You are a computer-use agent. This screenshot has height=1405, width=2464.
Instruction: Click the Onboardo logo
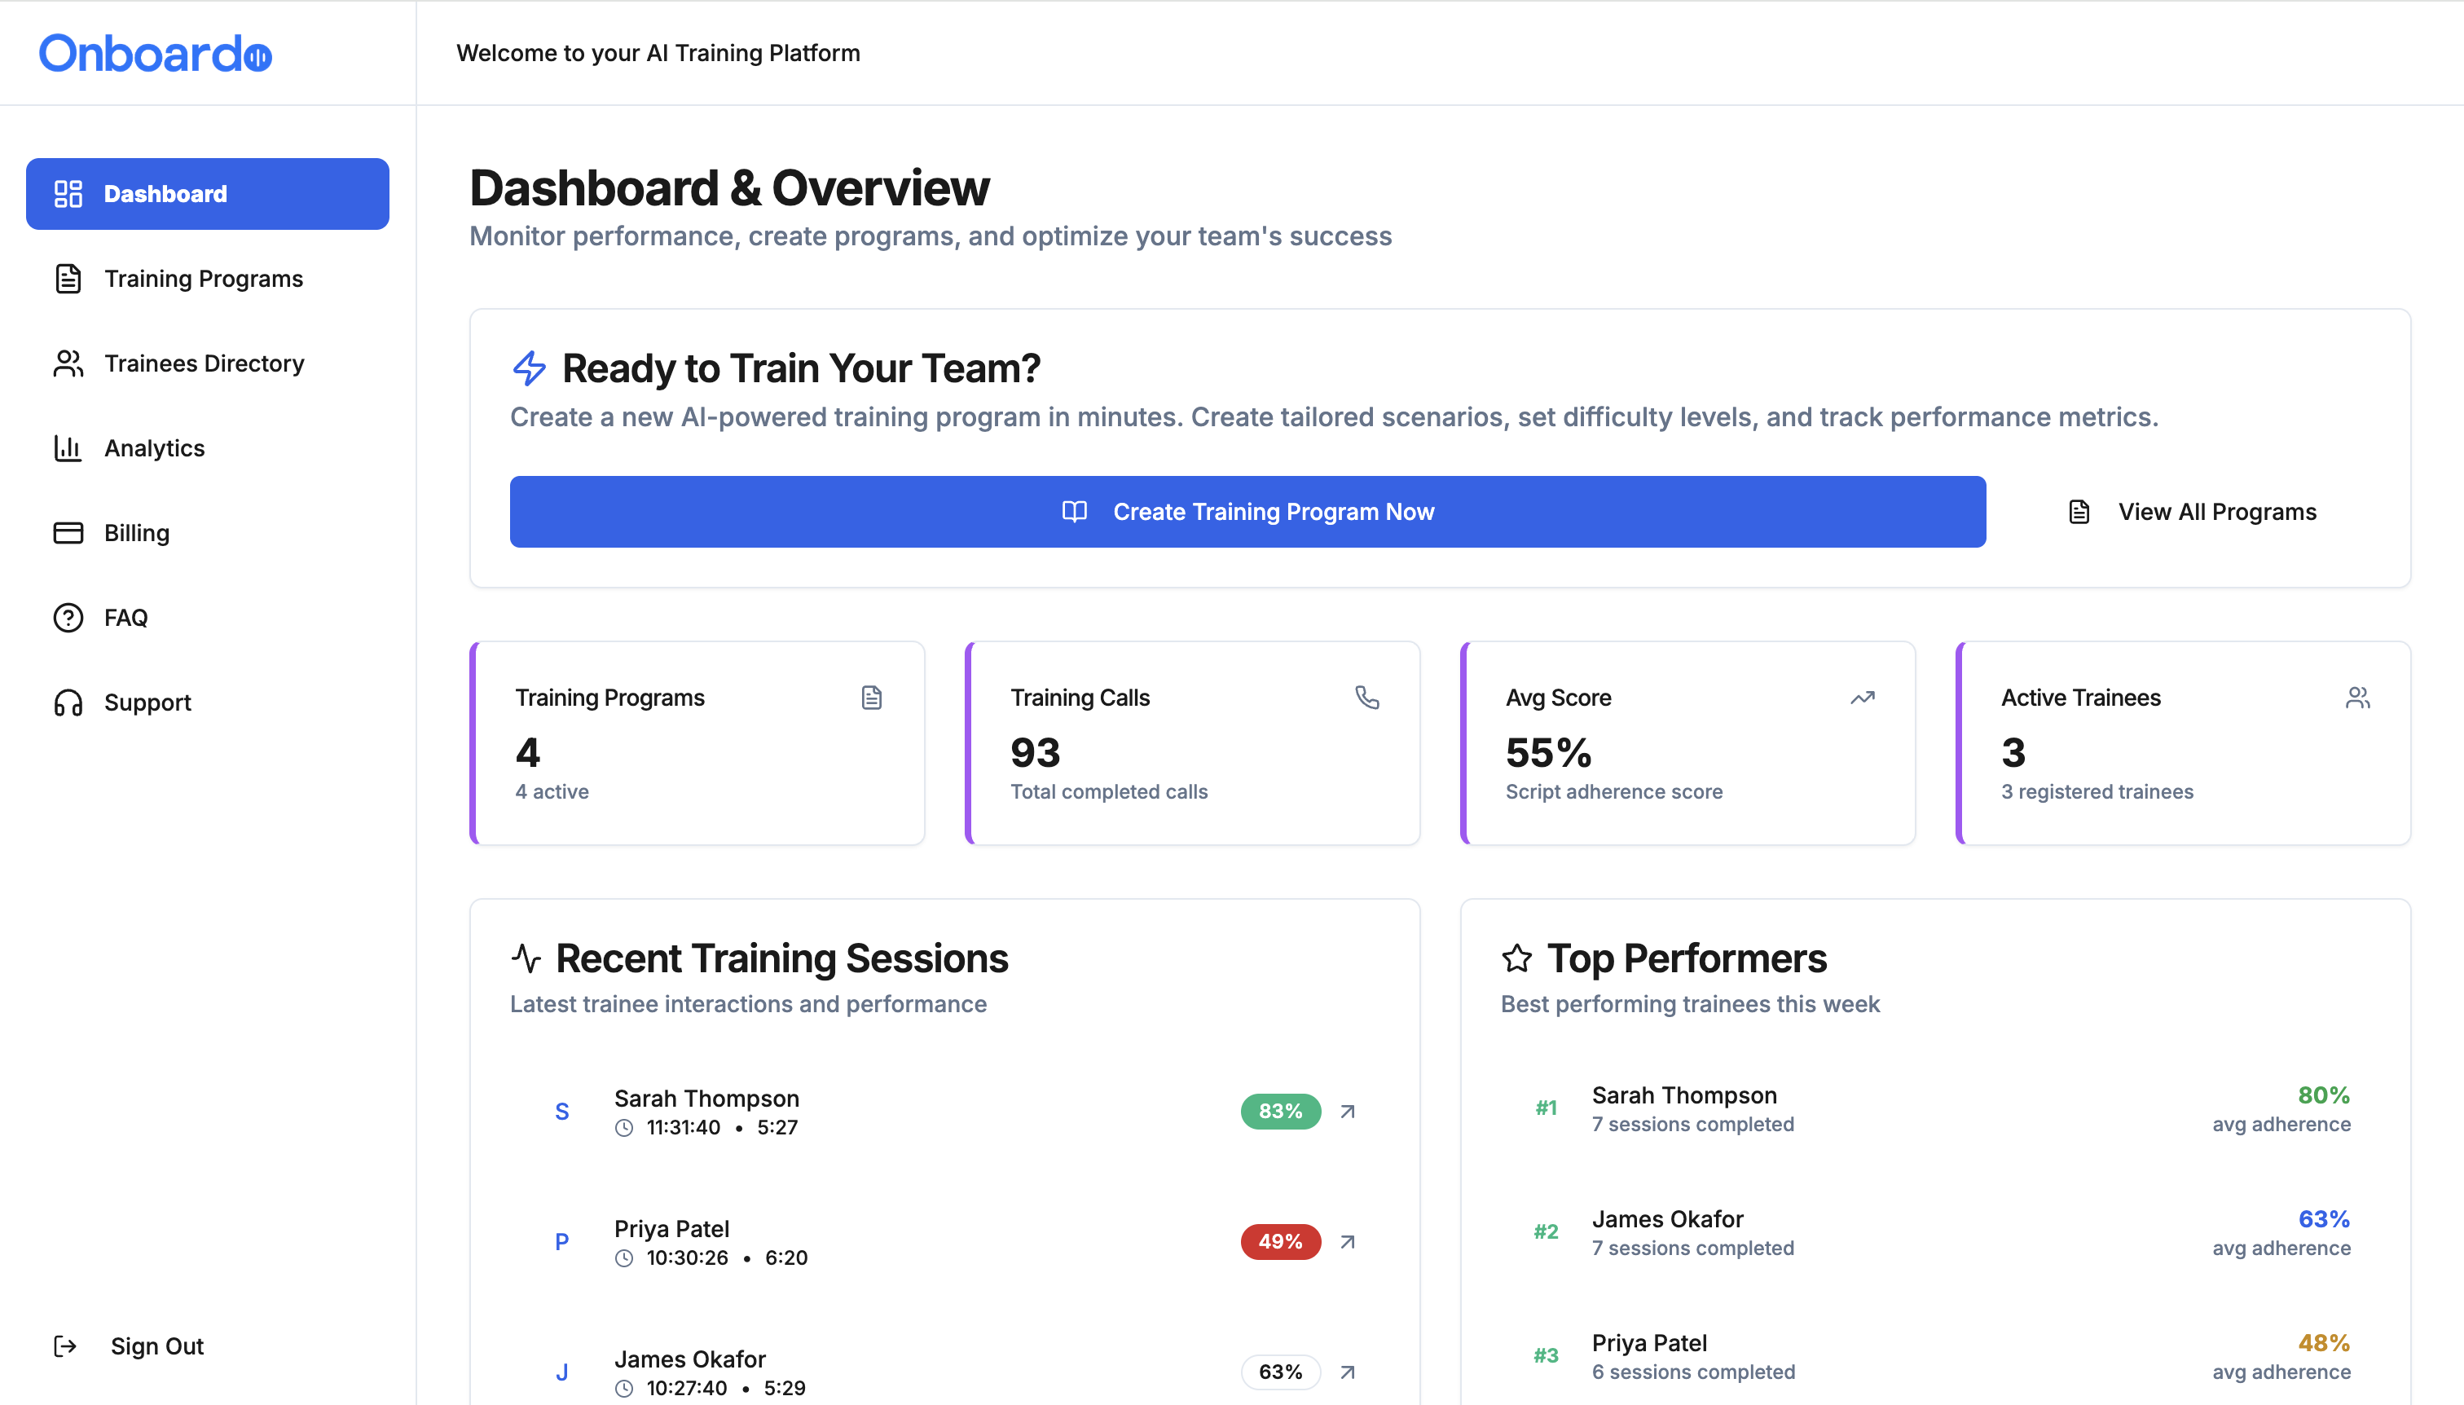click(156, 53)
